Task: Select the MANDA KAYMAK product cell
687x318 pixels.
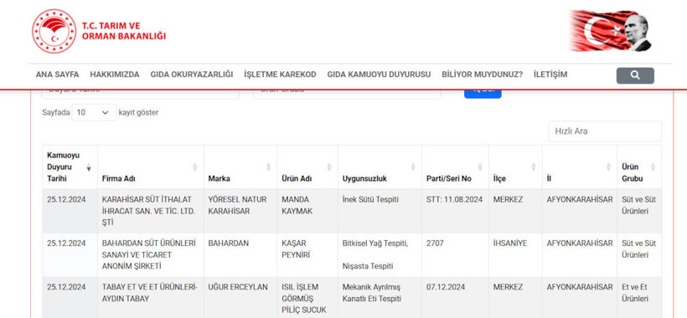Action: coord(307,211)
